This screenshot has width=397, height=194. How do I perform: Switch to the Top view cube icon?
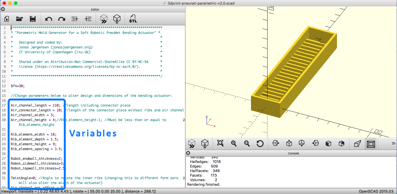(x=289, y=143)
